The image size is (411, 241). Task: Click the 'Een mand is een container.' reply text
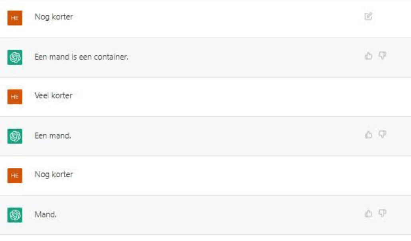click(81, 57)
